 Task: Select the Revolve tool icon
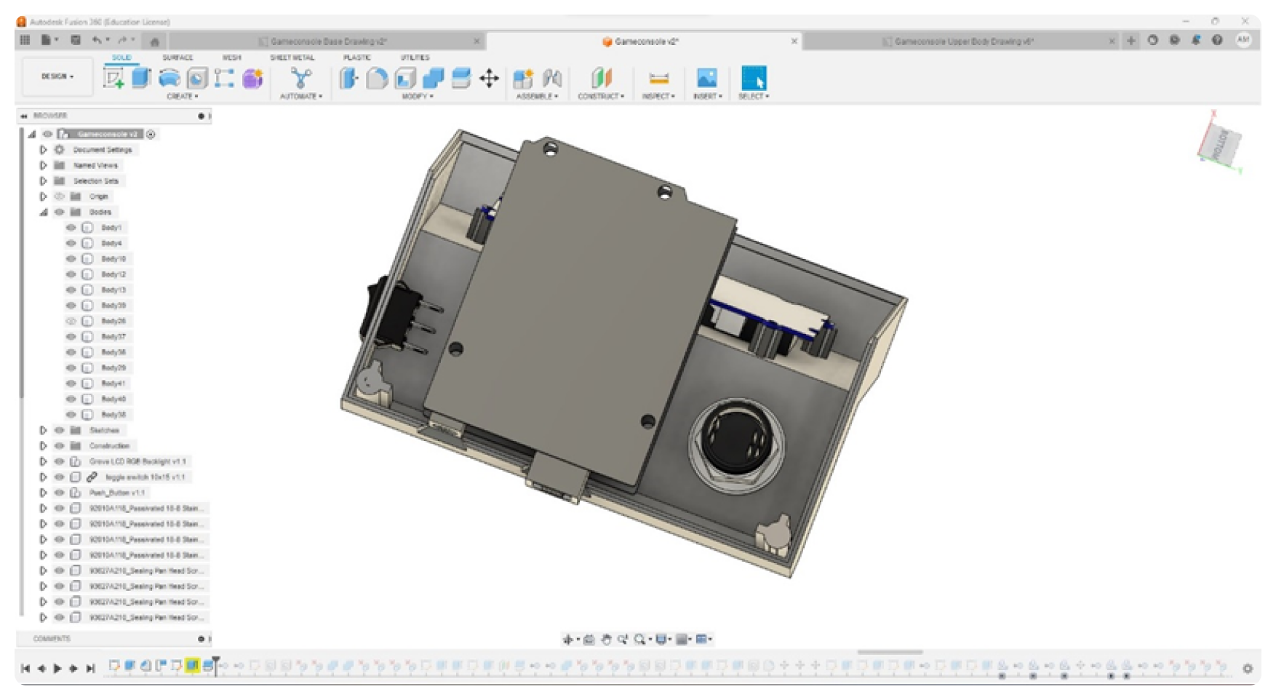click(169, 78)
